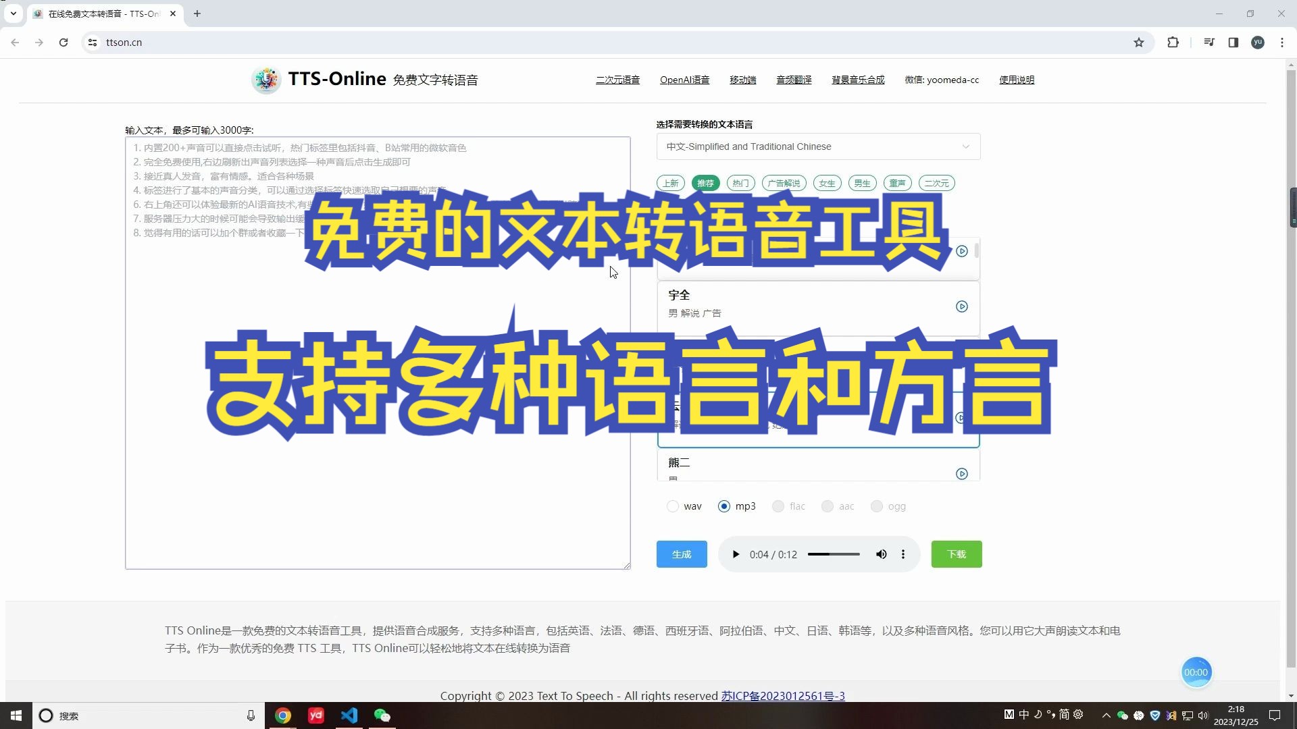Click the 童声 (Child) voice category

pyautogui.click(x=896, y=184)
